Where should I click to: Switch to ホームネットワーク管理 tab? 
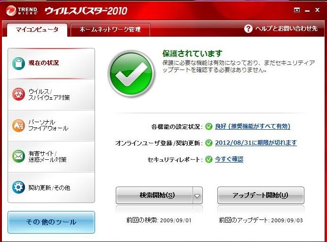click(x=110, y=30)
